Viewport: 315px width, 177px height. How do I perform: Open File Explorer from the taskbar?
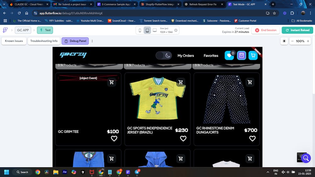click(56, 172)
